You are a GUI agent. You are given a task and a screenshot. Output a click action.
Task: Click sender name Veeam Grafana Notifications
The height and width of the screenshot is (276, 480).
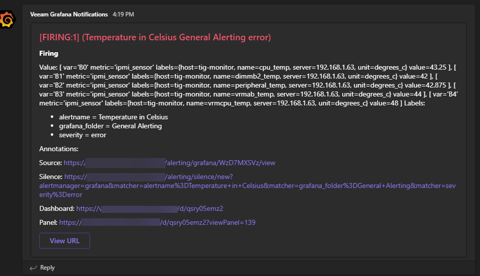tap(69, 14)
